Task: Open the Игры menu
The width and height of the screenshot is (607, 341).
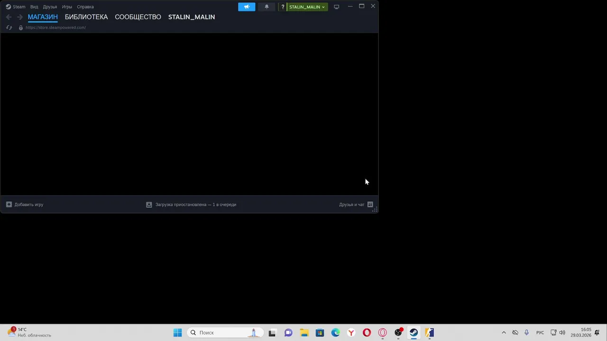Action: coord(67,7)
